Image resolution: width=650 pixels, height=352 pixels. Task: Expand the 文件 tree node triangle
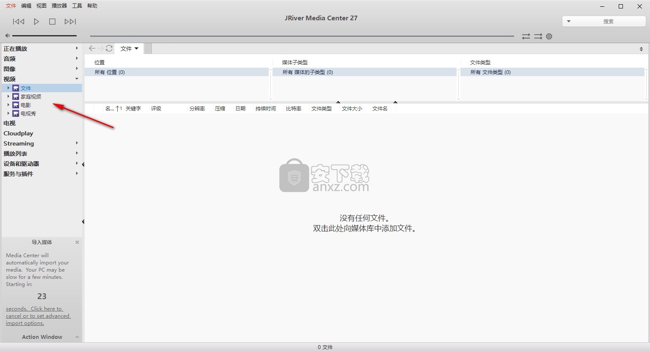click(8, 88)
